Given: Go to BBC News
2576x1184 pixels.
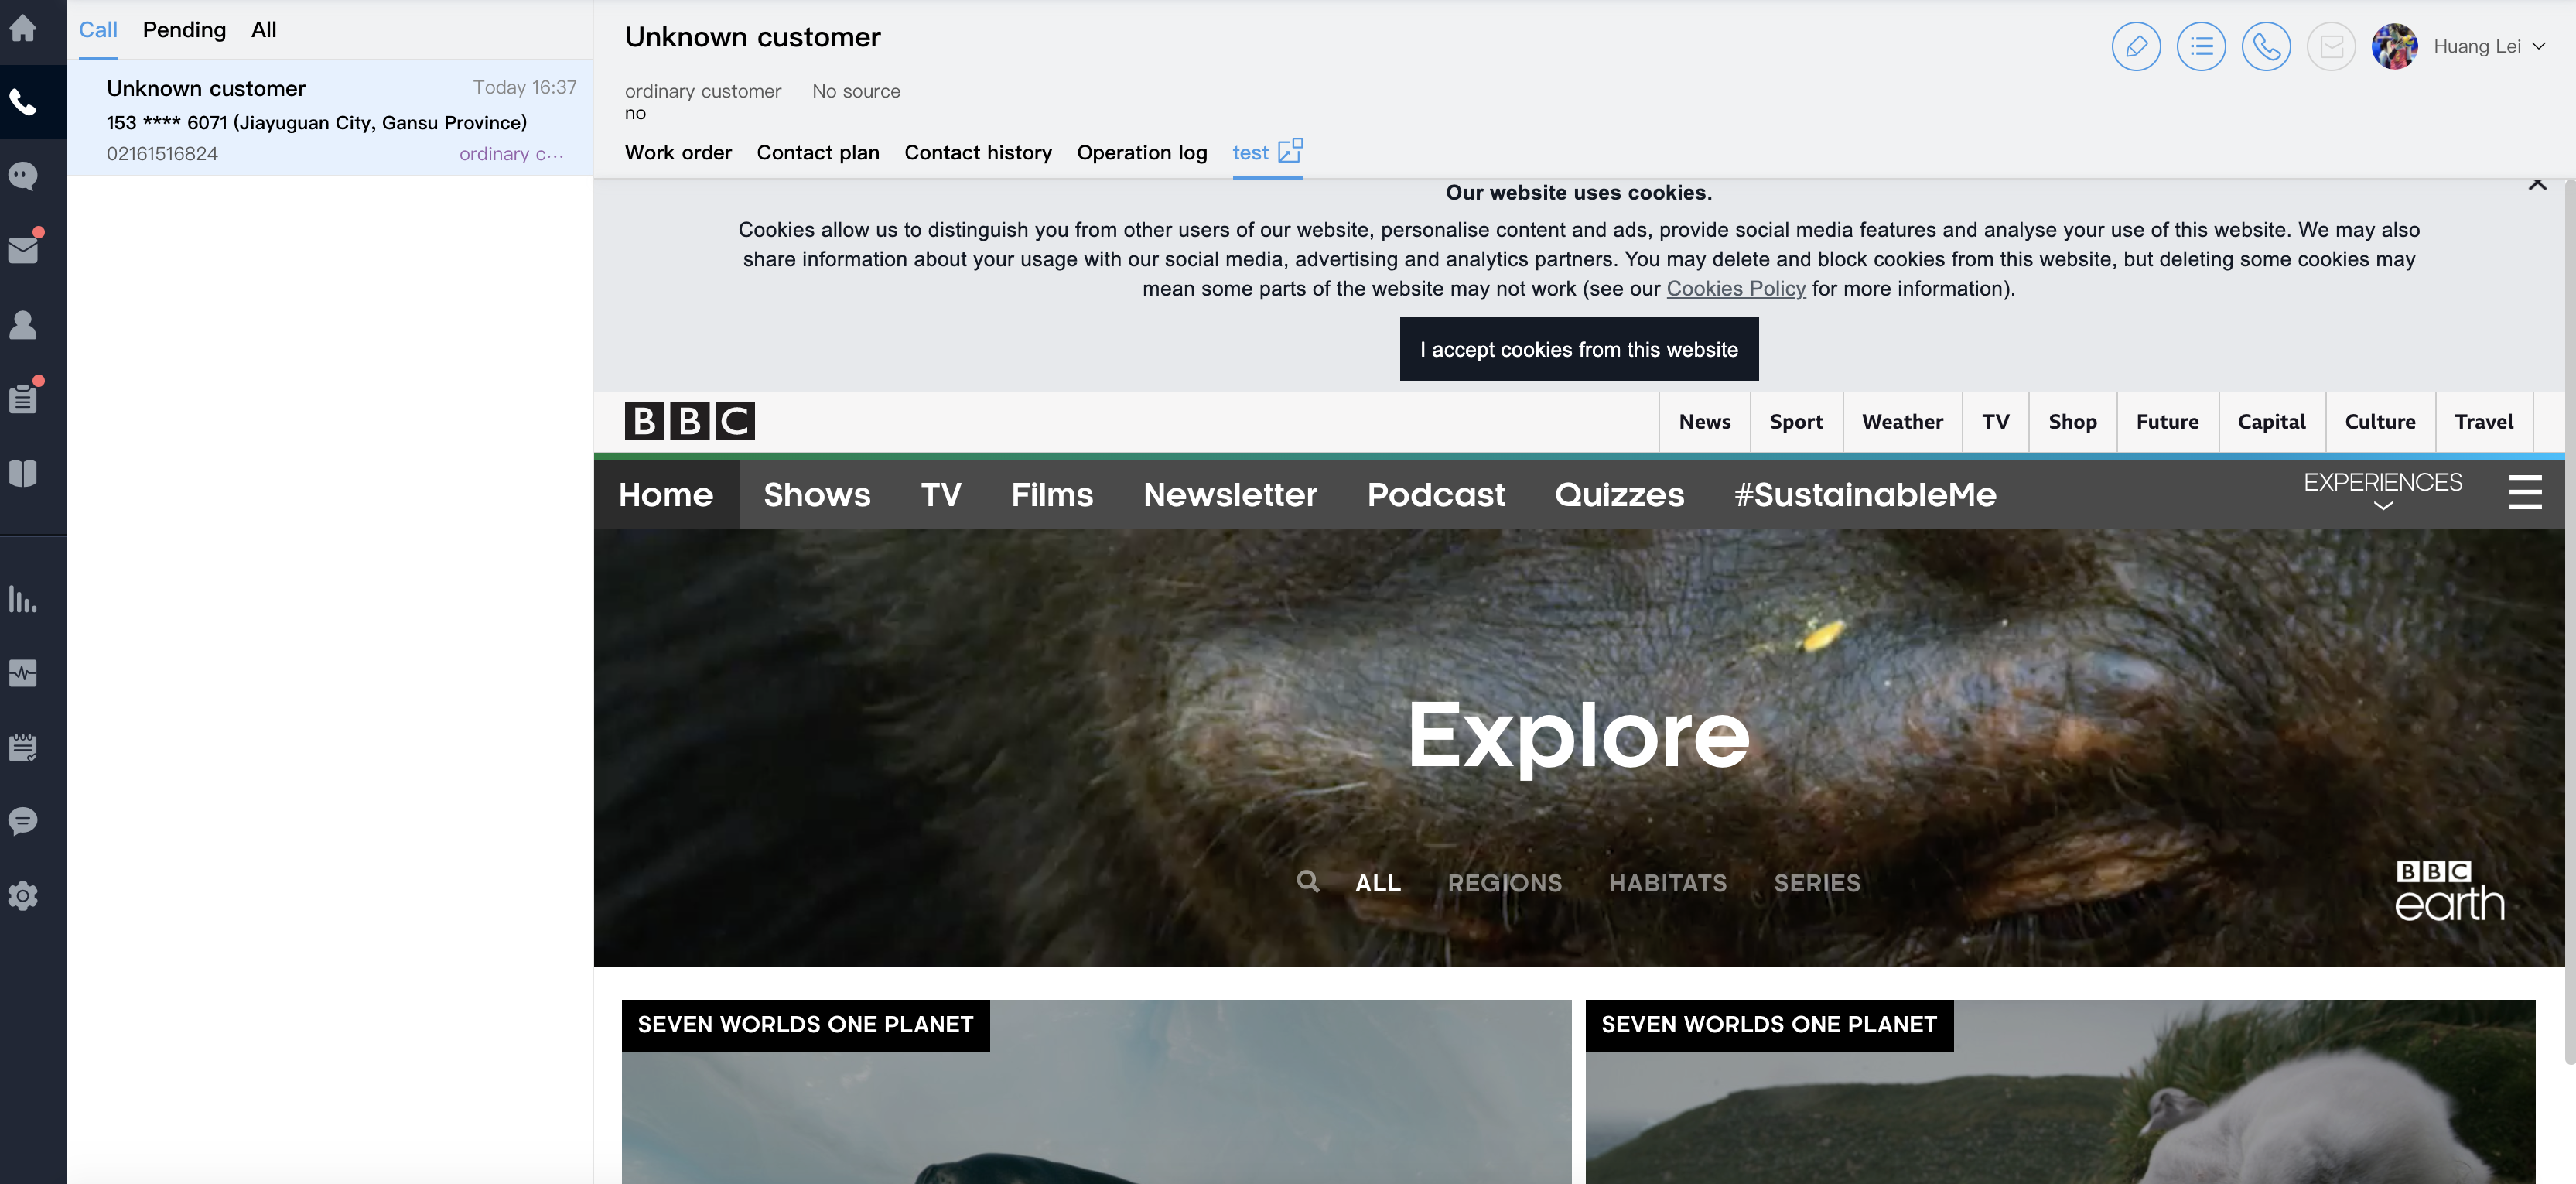Looking at the screenshot, I should coord(1705,421).
